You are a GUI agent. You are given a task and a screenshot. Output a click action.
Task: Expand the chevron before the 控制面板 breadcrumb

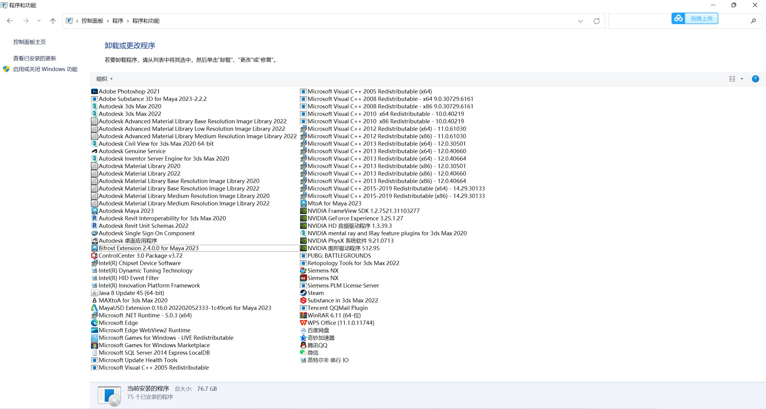point(77,21)
